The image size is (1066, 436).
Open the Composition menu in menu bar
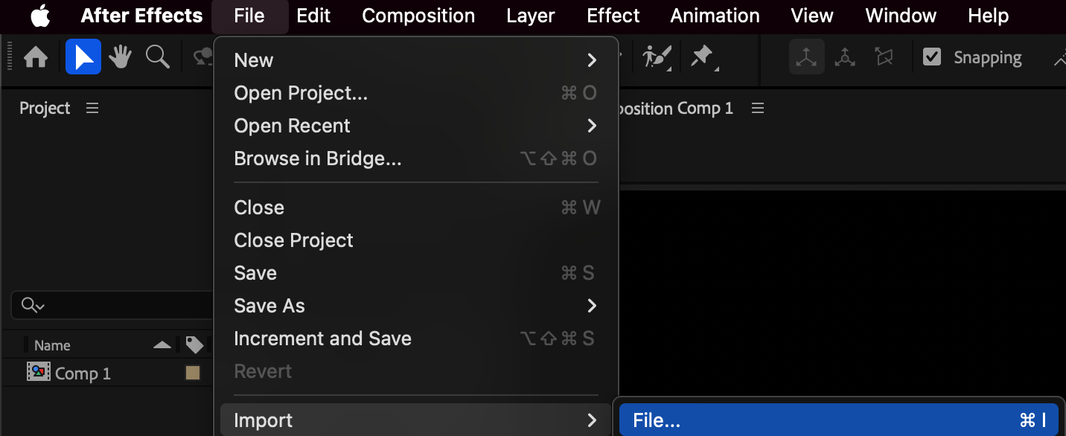(x=418, y=16)
